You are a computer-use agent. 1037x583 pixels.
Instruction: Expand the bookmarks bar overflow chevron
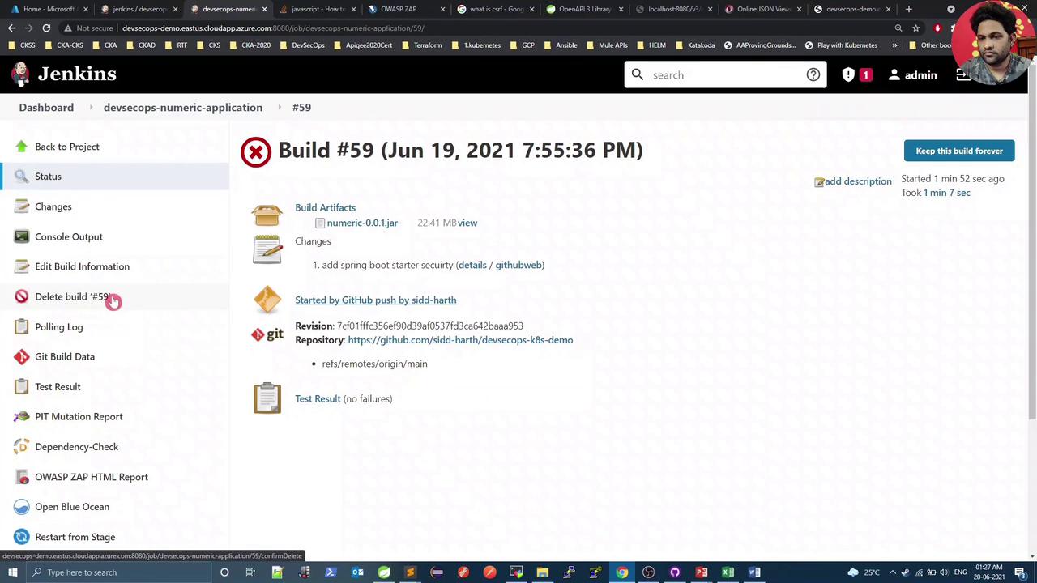tap(894, 45)
